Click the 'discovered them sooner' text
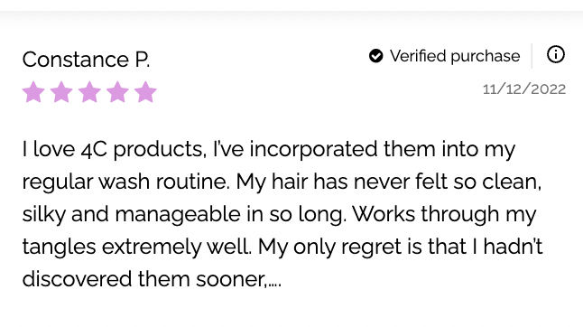 click(144, 279)
